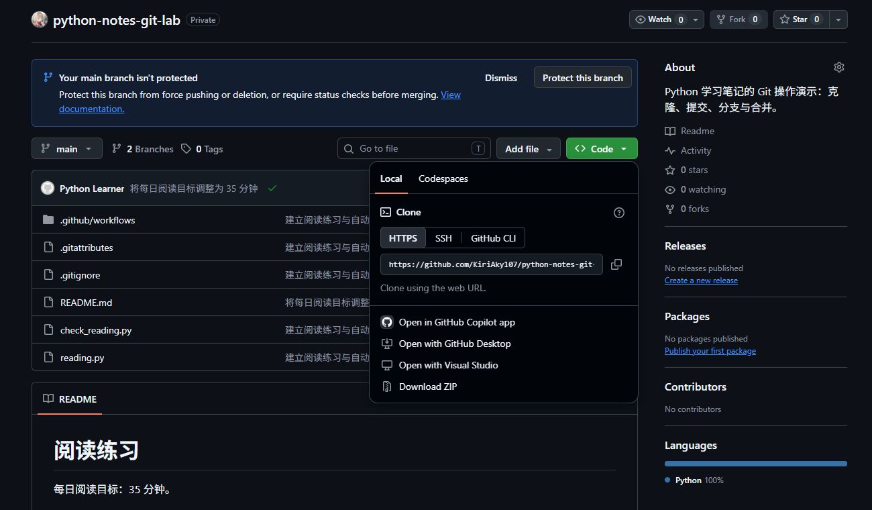
Task: Open the Watch notifications dropdown
Action: (667, 19)
